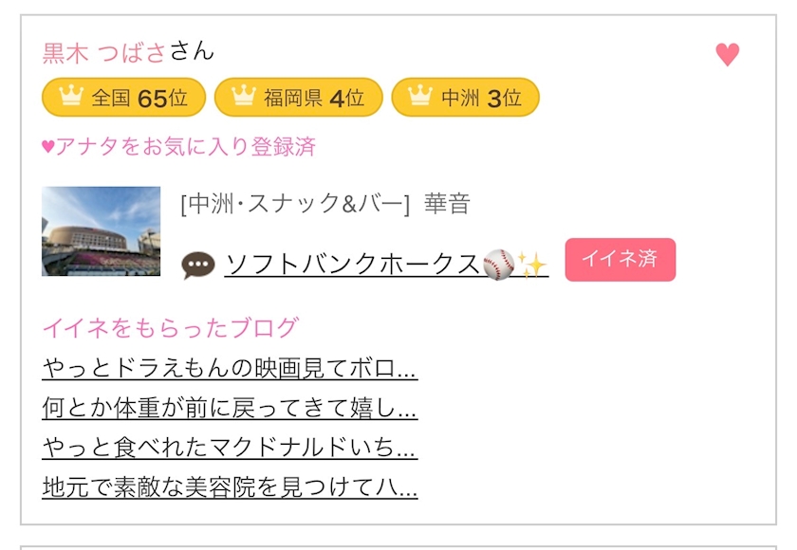Open the ソフトバンクホークス post link
Image resolution: width=797 pixels, height=550 pixels.
[352, 265]
